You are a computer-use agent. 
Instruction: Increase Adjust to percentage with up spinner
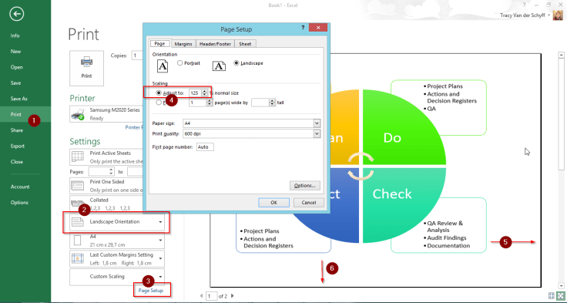[204, 91]
